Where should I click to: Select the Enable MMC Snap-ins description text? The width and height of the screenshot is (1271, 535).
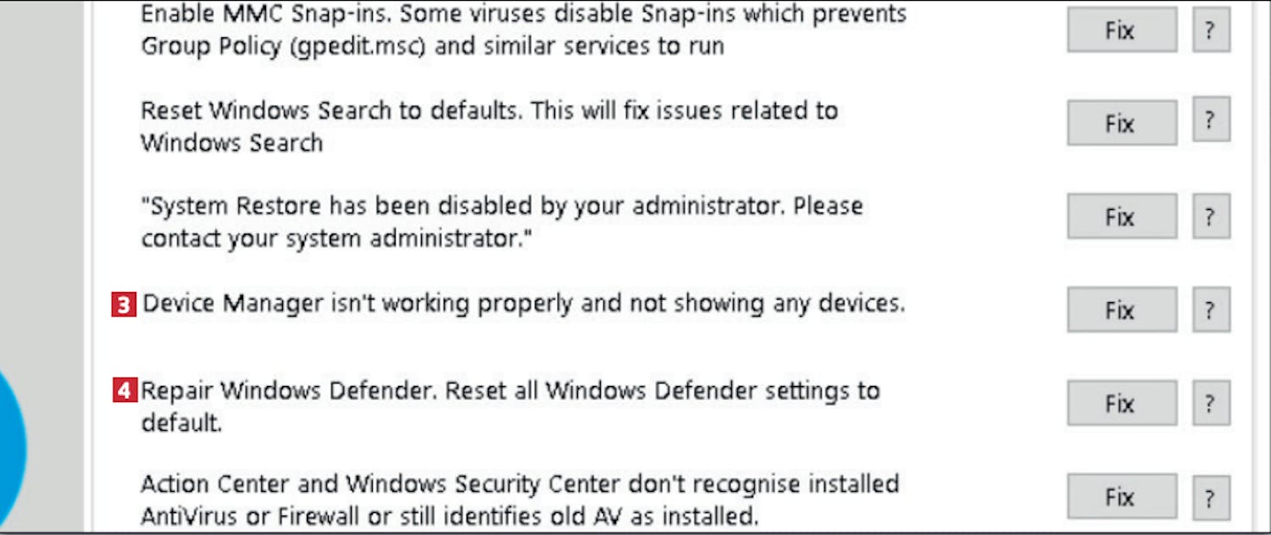tap(523, 30)
